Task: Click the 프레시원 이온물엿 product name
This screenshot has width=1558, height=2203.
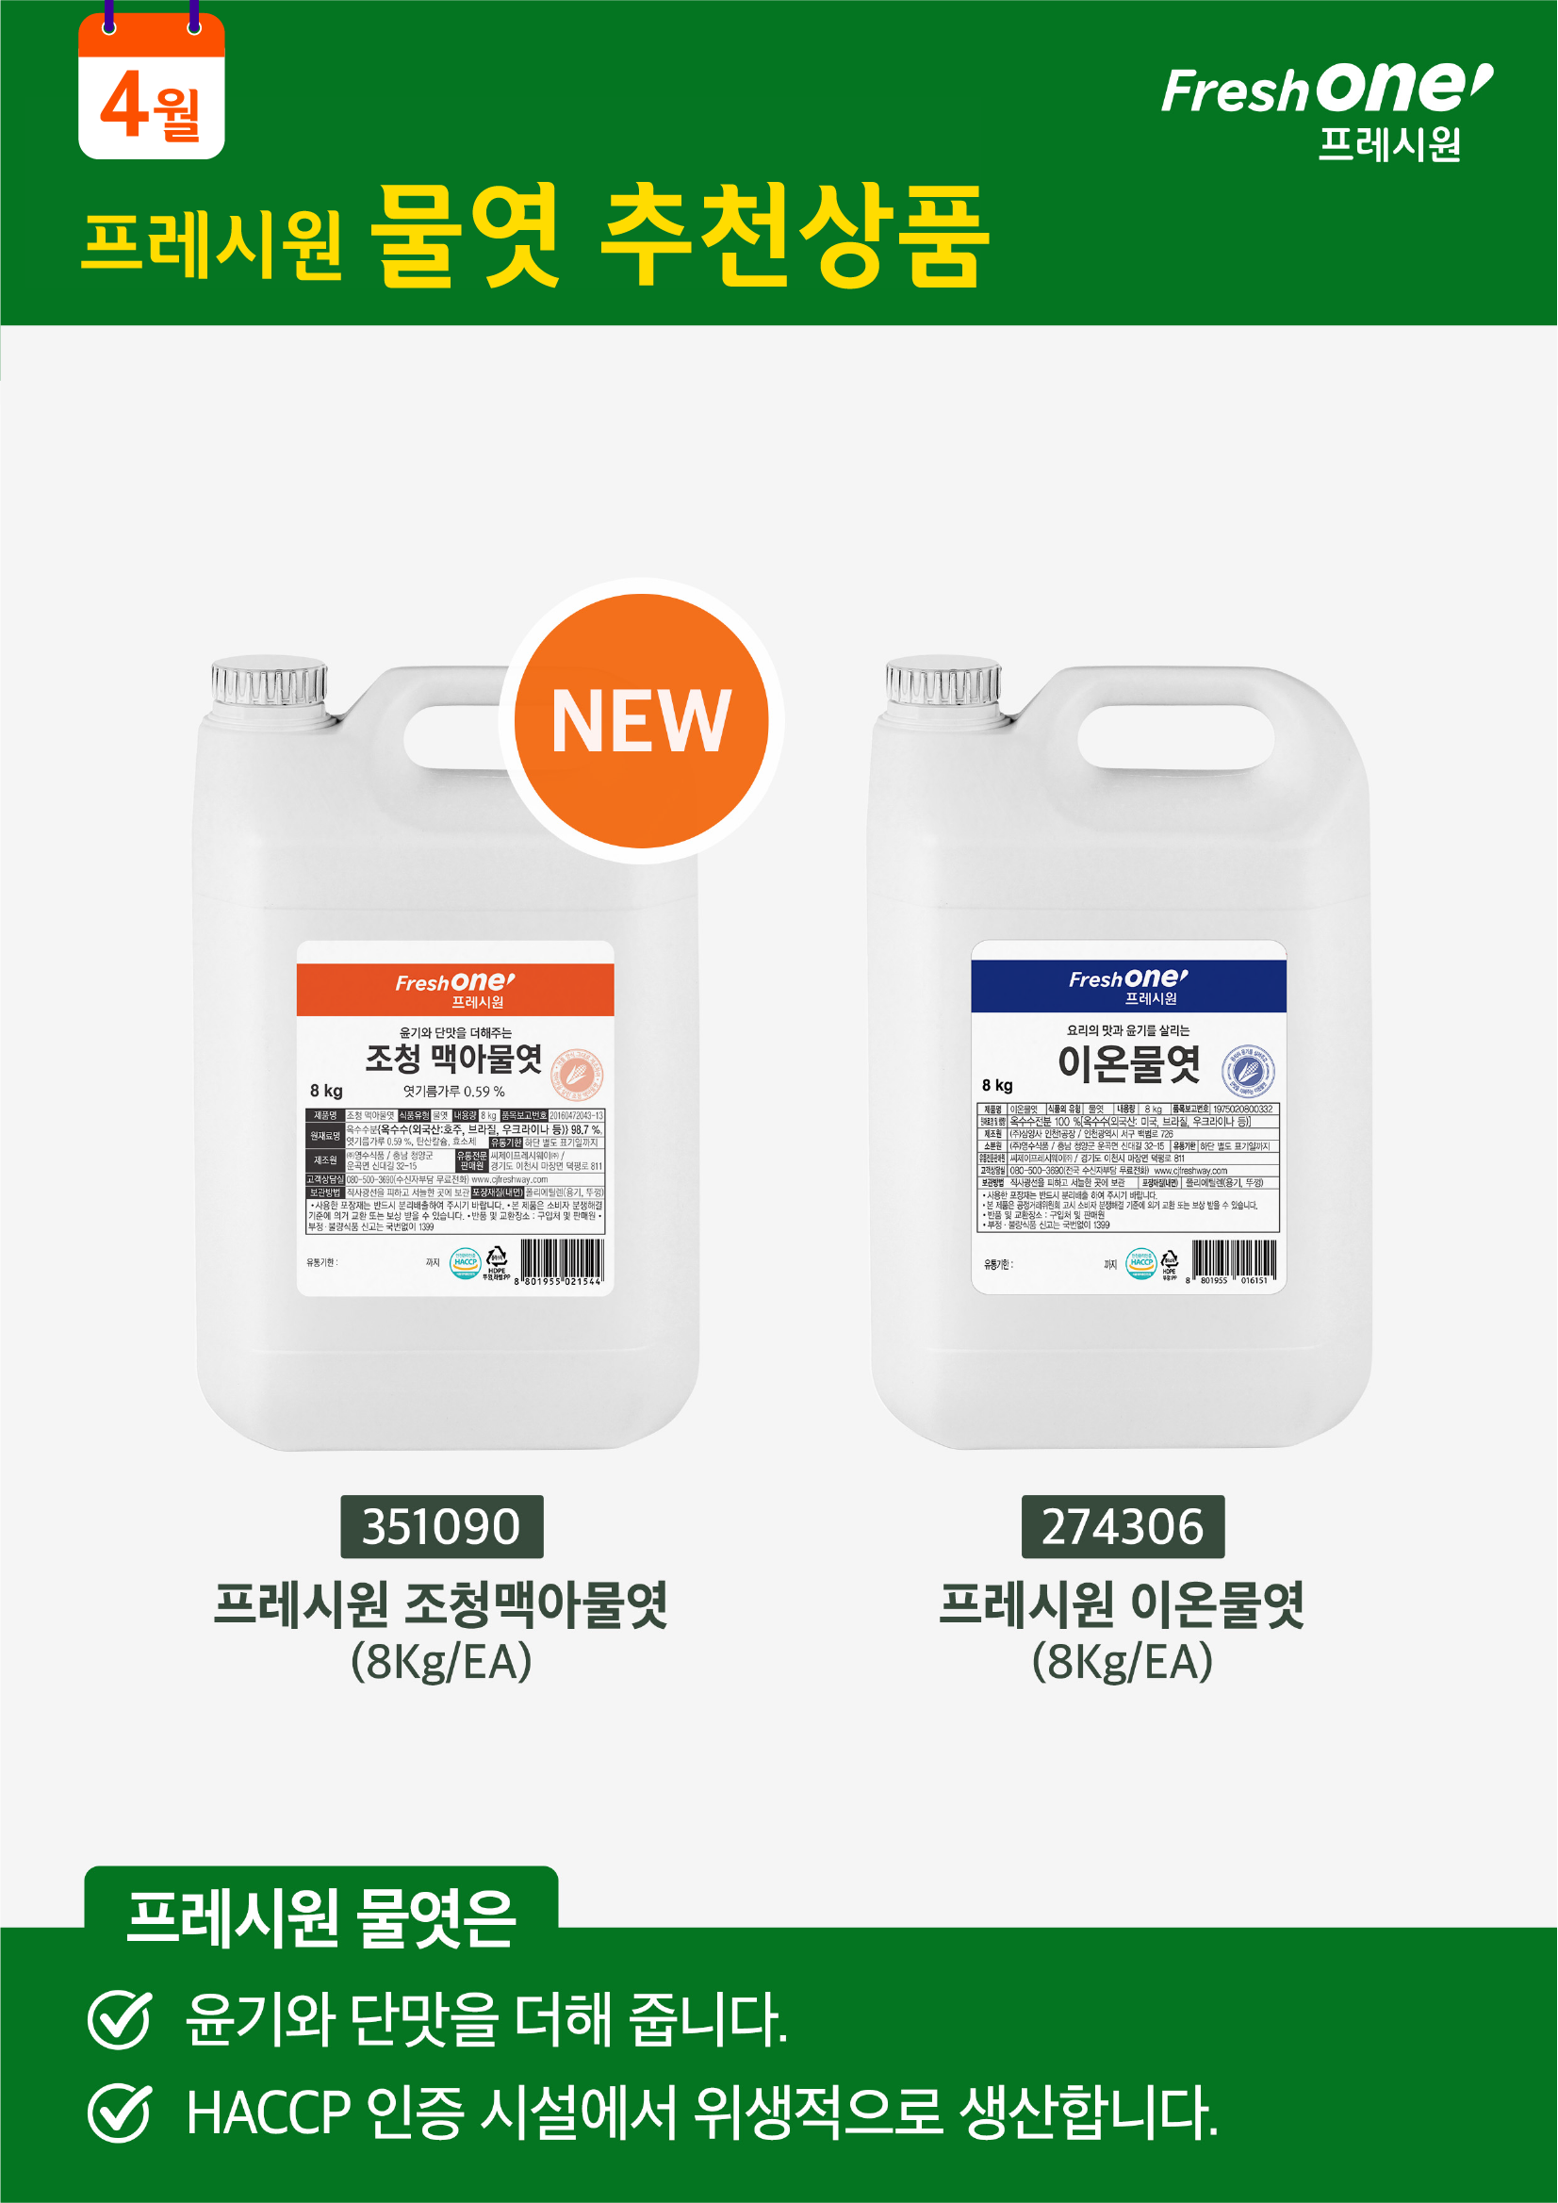Action: tap(1122, 1604)
